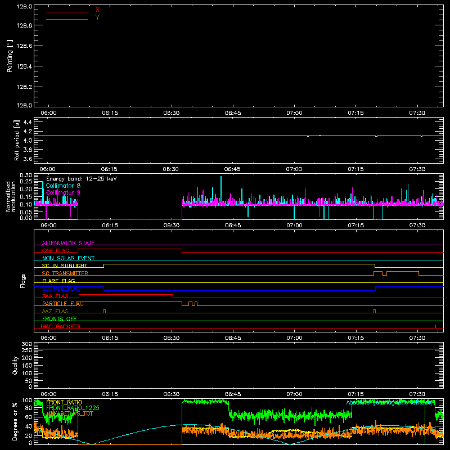Screen dimensions: 450x450
Task: Click the red X legend line sample
Action: [67, 12]
